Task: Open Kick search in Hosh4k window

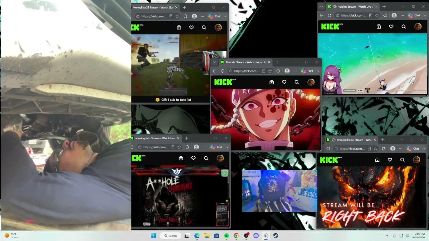Action: 297,82
